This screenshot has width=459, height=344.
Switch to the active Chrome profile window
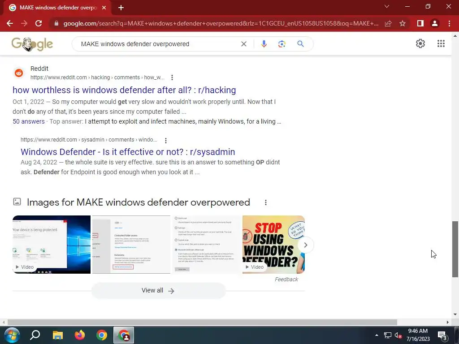point(124,335)
